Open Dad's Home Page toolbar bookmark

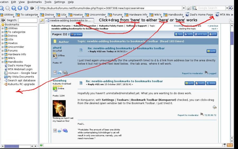tap(199, 15)
